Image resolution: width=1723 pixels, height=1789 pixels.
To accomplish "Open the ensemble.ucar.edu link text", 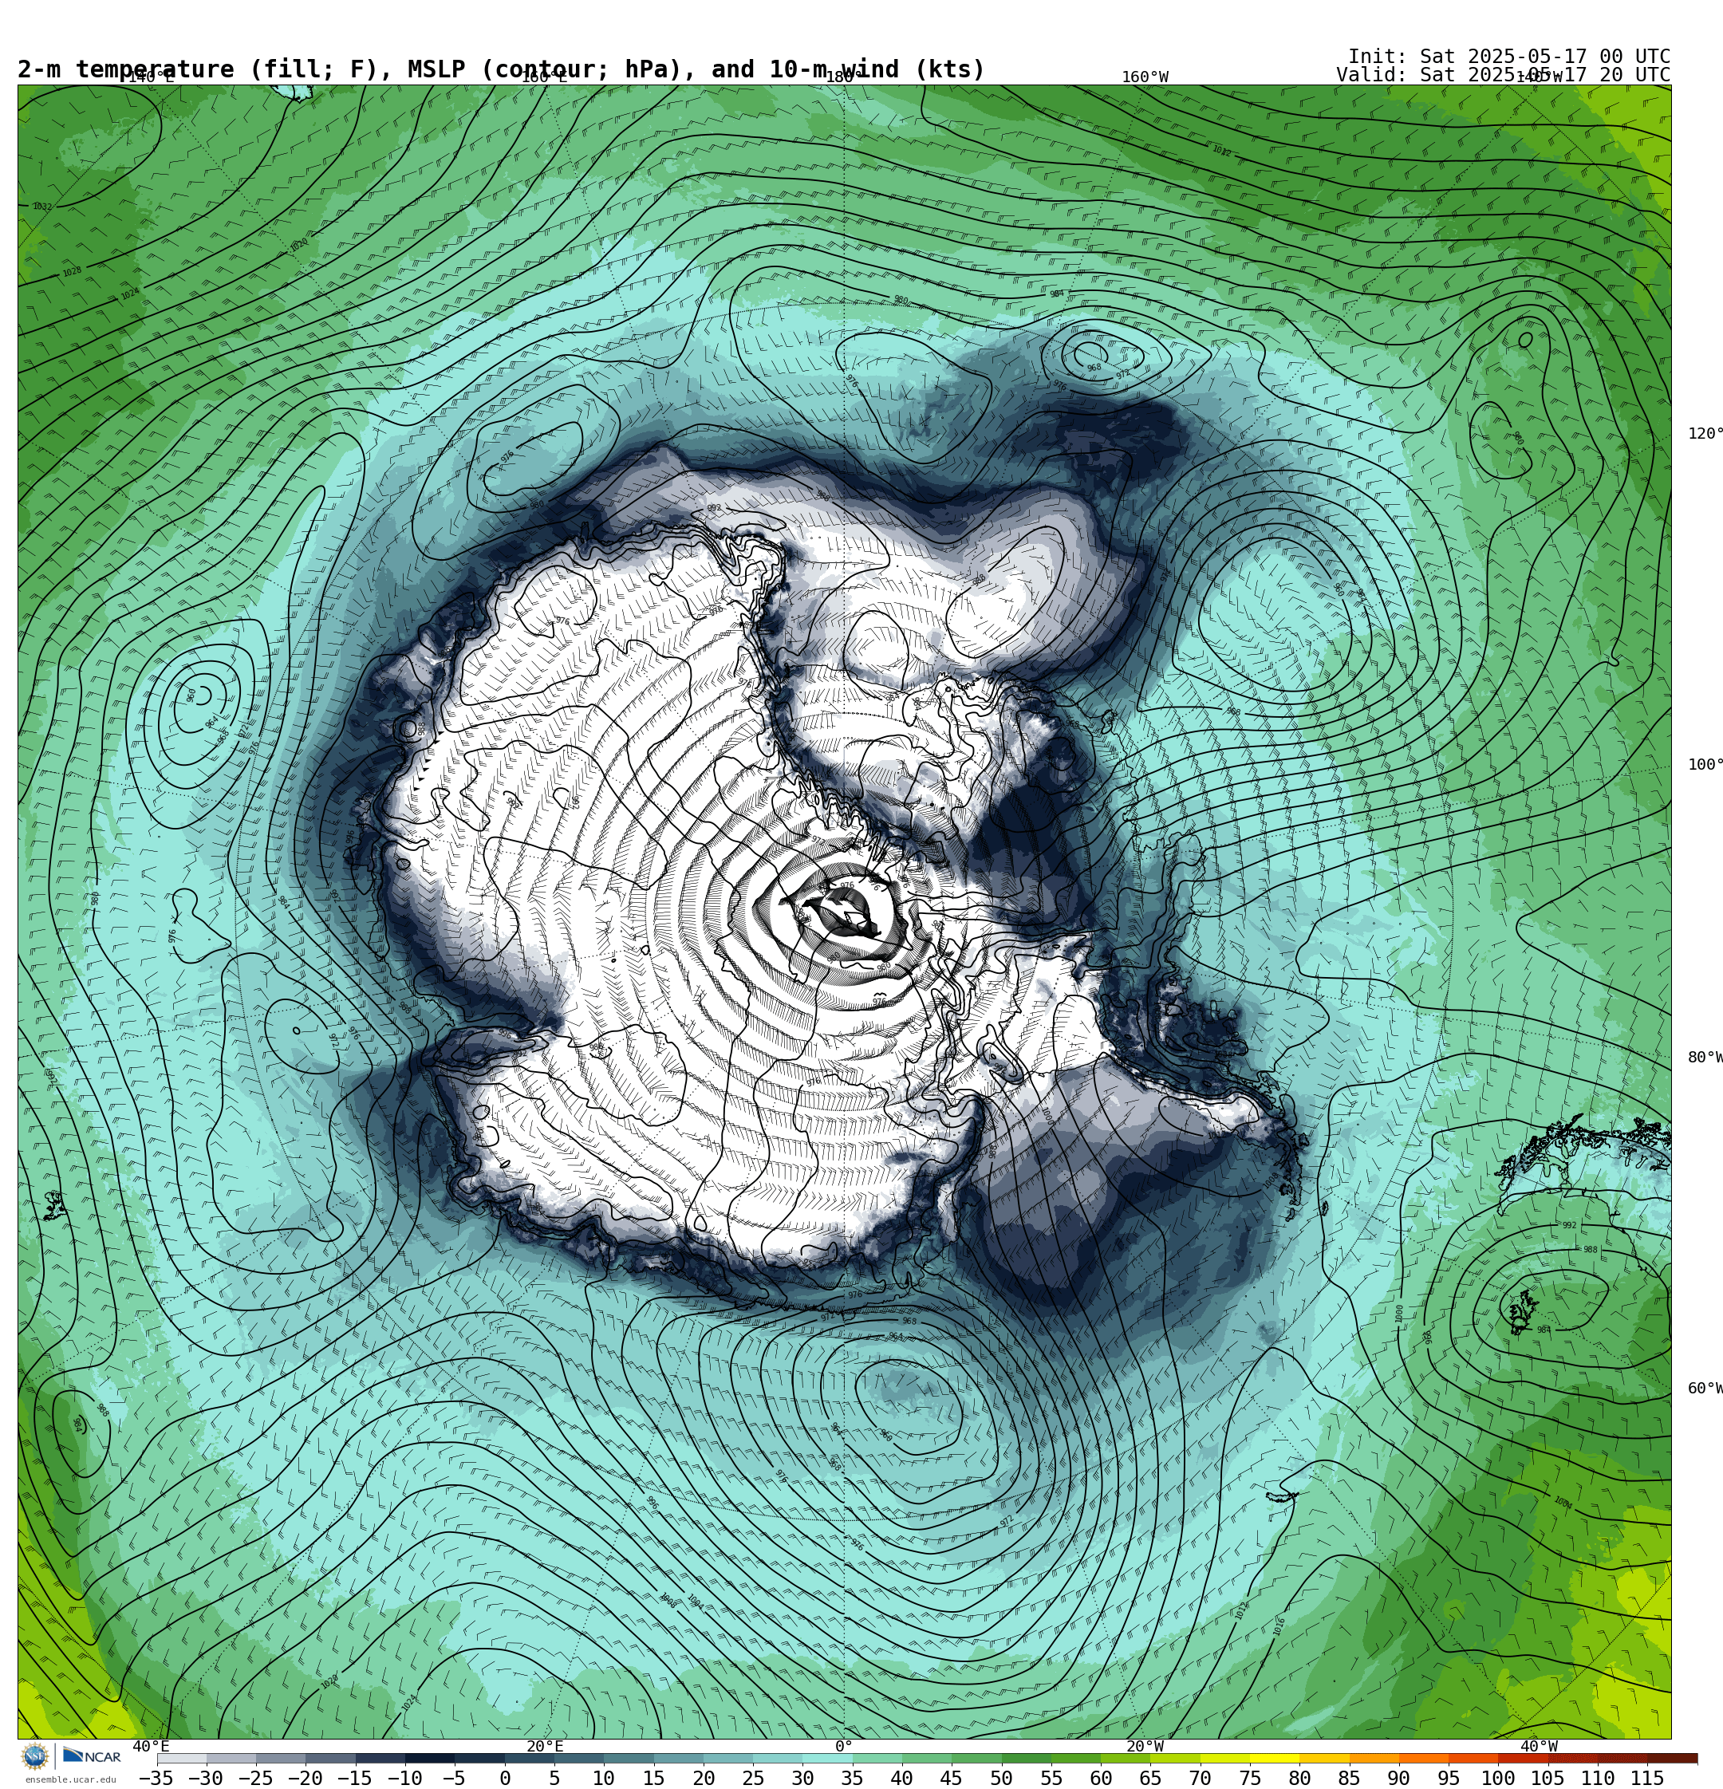I will (x=70, y=1780).
